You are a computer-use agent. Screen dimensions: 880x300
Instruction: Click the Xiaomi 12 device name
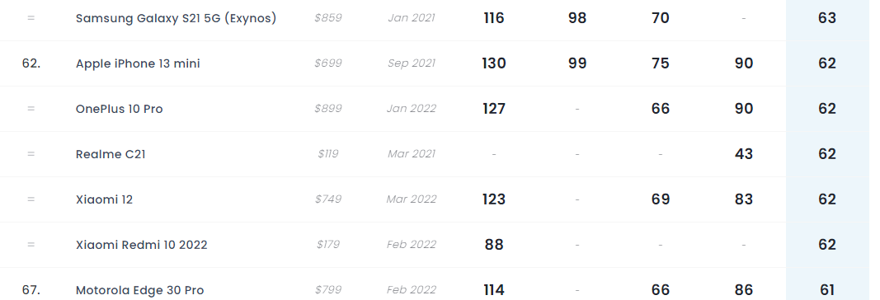(104, 199)
